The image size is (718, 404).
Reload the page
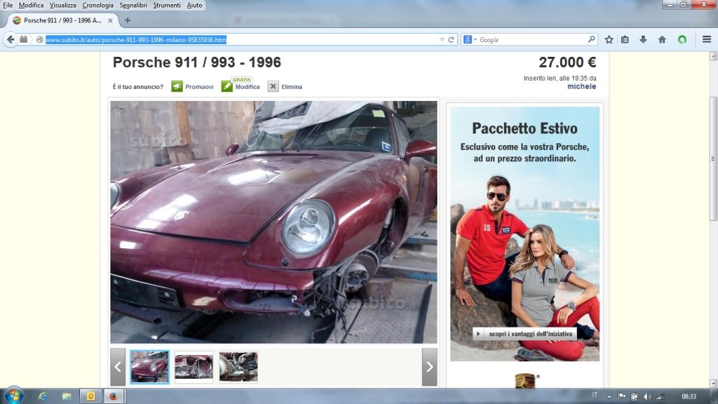[x=451, y=40]
